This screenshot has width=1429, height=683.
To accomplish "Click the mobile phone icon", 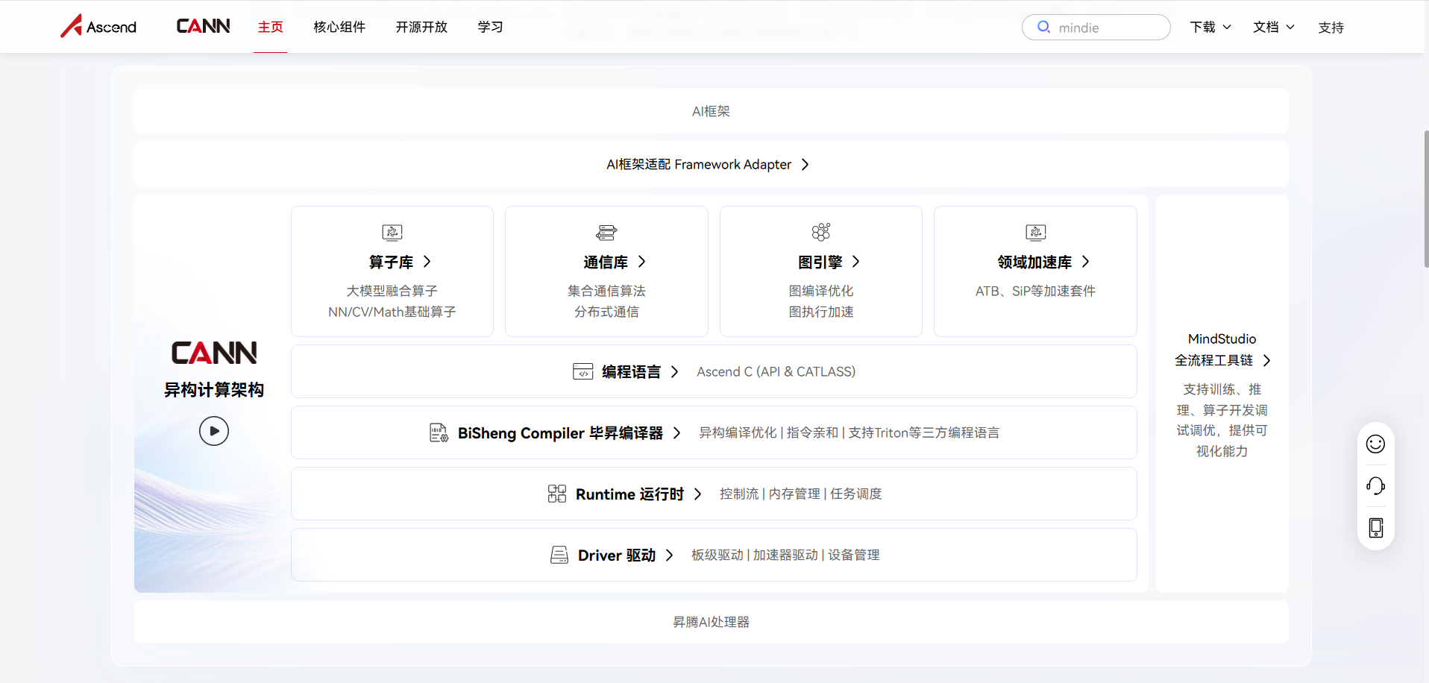I will coord(1376,528).
